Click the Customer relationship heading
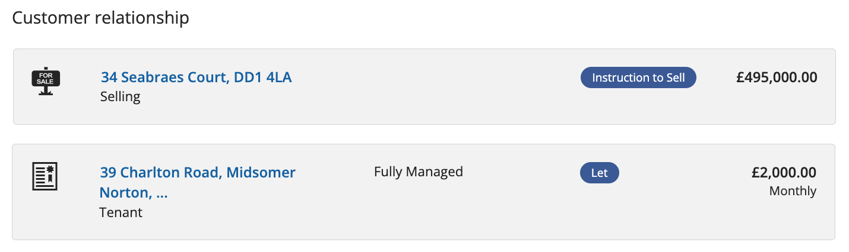Screen dimensions: 849x252 tap(101, 18)
